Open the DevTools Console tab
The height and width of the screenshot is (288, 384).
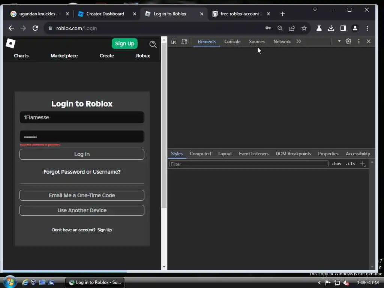[x=232, y=42]
